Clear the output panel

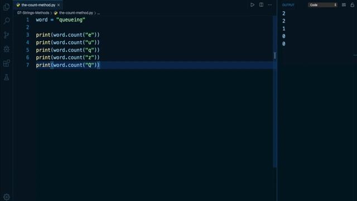[x=344, y=5]
